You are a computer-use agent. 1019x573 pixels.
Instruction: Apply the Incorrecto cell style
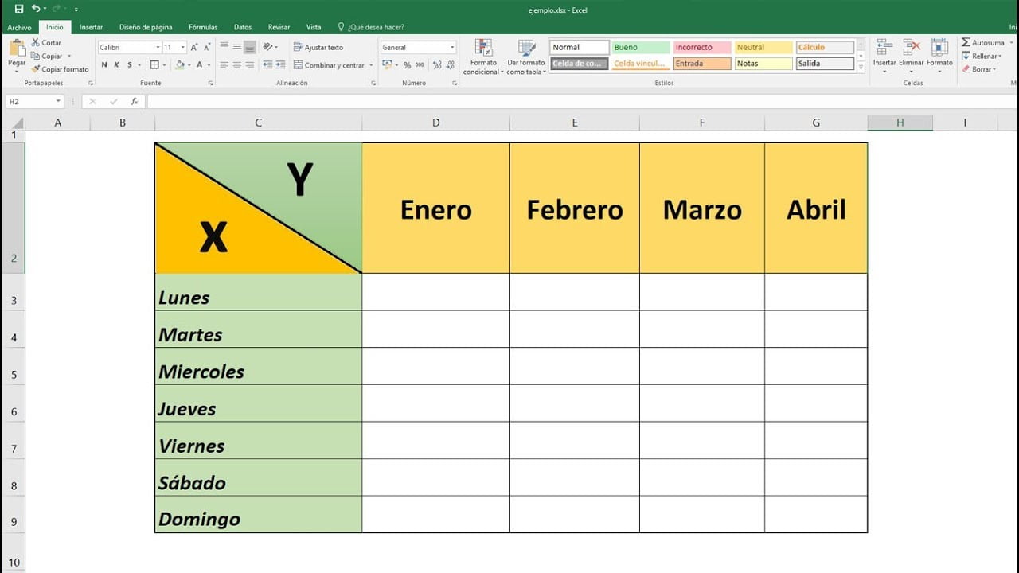click(701, 48)
